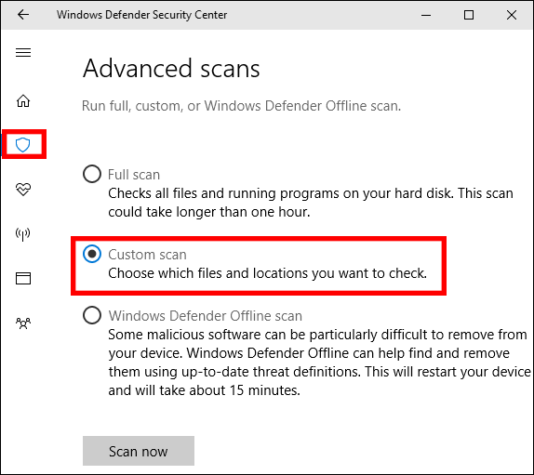The width and height of the screenshot is (534, 475).
Task: Maximize the Security Center window
Action: click(469, 15)
